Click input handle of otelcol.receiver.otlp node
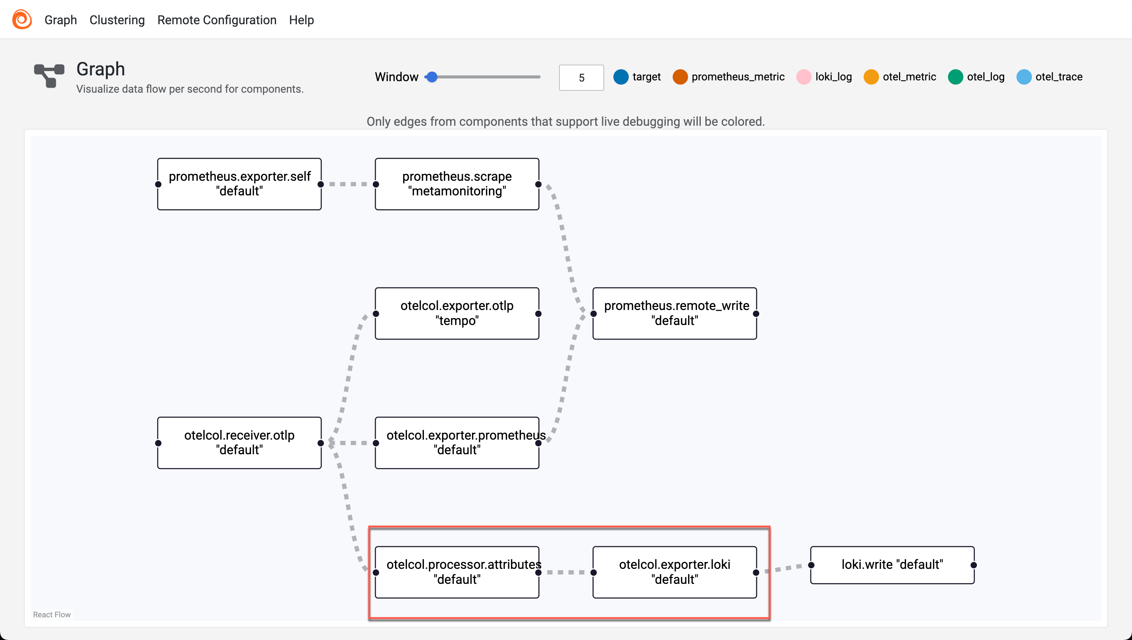Screen dimensions: 1132x640 (158, 443)
